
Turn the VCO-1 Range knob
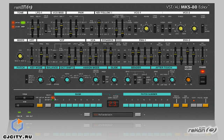[x=146, y=28]
